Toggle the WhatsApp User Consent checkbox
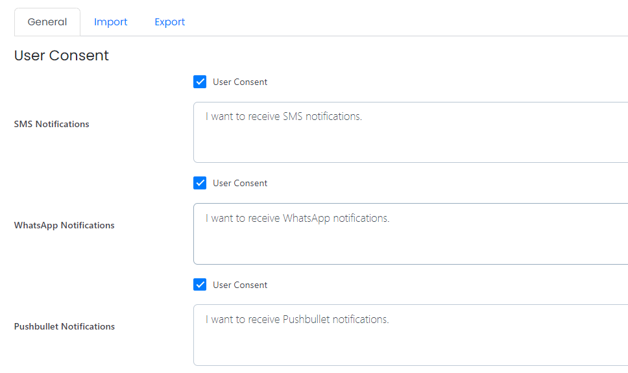 tap(200, 183)
